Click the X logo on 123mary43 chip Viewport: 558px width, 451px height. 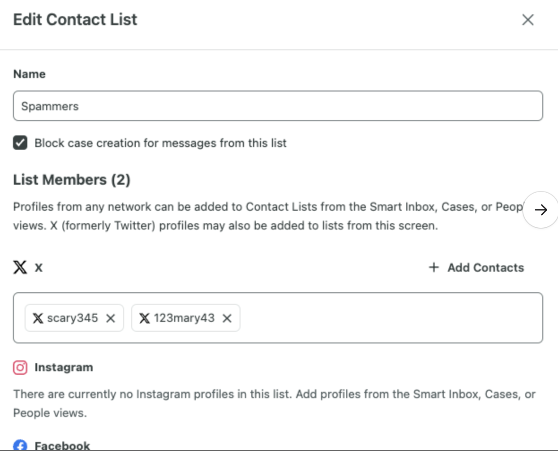pyautogui.click(x=144, y=318)
